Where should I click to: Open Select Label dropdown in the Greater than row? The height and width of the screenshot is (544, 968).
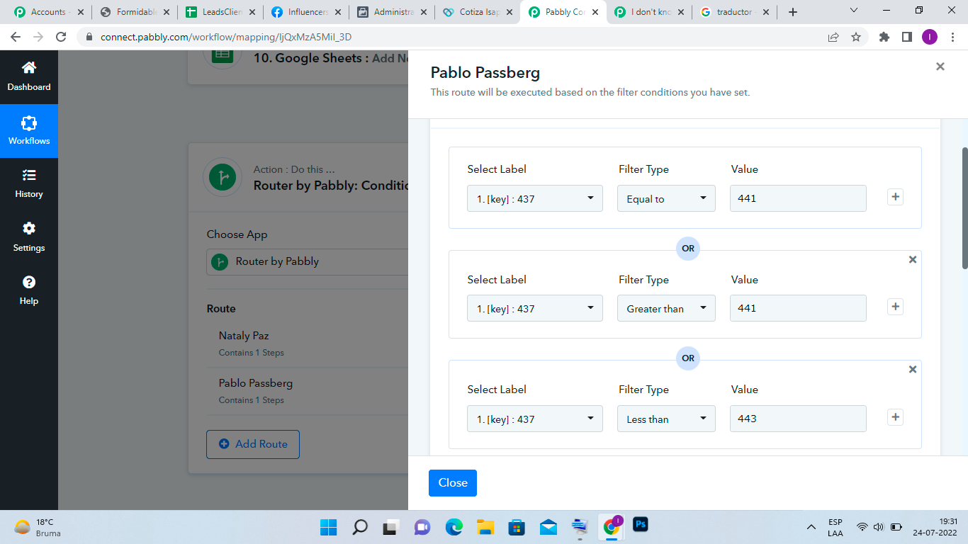pos(535,308)
